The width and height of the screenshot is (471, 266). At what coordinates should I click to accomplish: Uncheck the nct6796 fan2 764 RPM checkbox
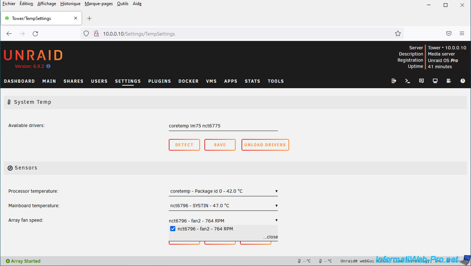pyautogui.click(x=173, y=229)
